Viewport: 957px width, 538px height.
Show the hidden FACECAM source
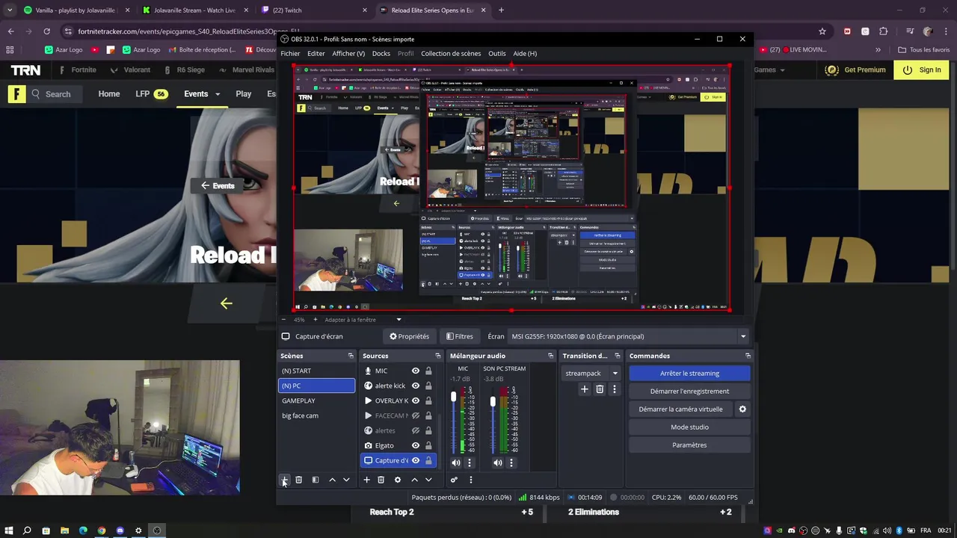416,415
